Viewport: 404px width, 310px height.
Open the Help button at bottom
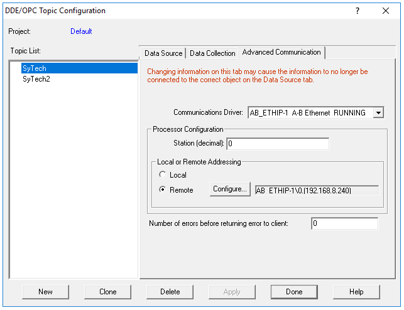356,292
